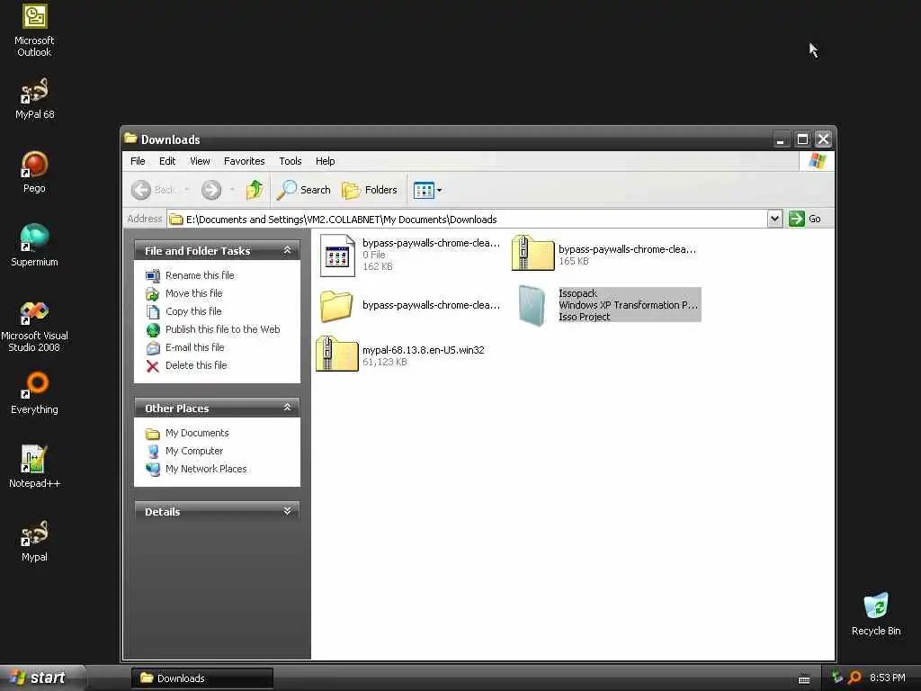Open the Pego desktop icon
The image size is (921, 691).
[x=34, y=172]
